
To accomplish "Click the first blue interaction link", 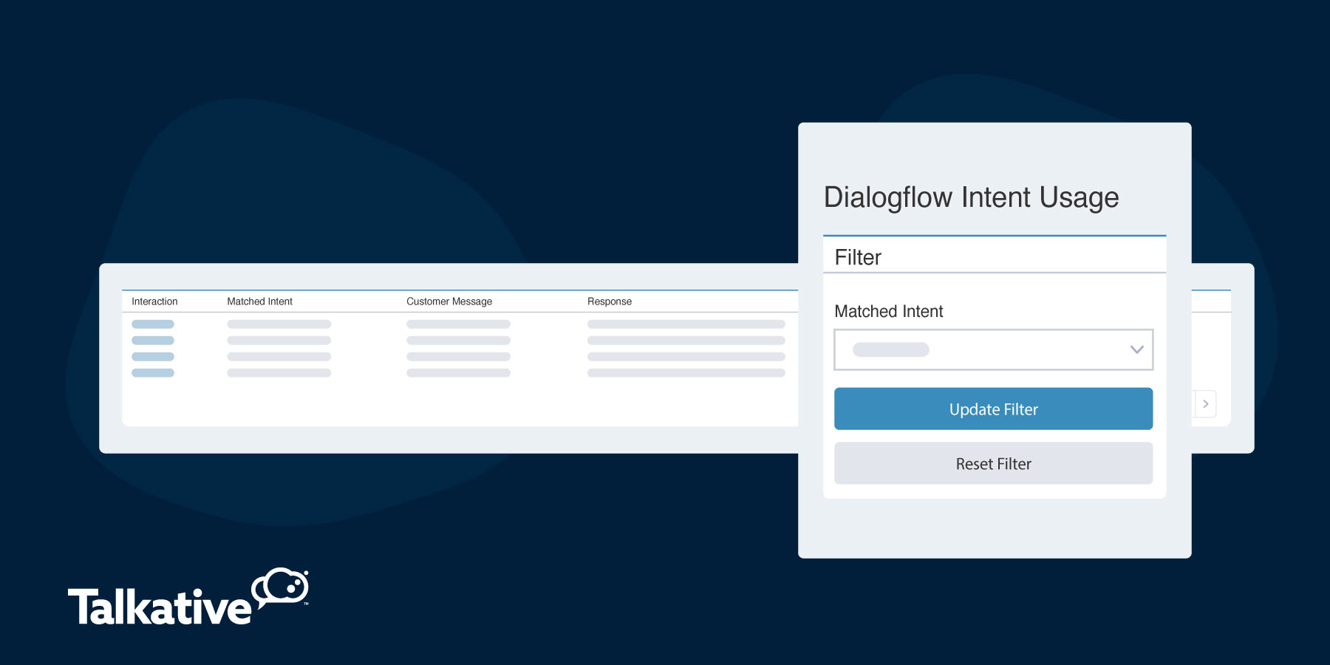I will coord(153,324).
